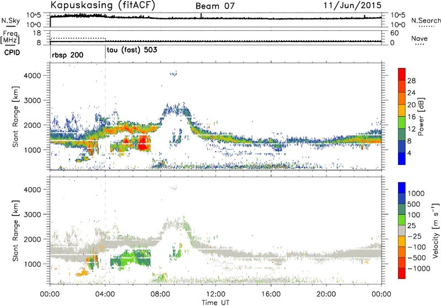Click the '18' frequency axis value
The height and width of the screenshot is (306, 441).
(x=36, y=33)
